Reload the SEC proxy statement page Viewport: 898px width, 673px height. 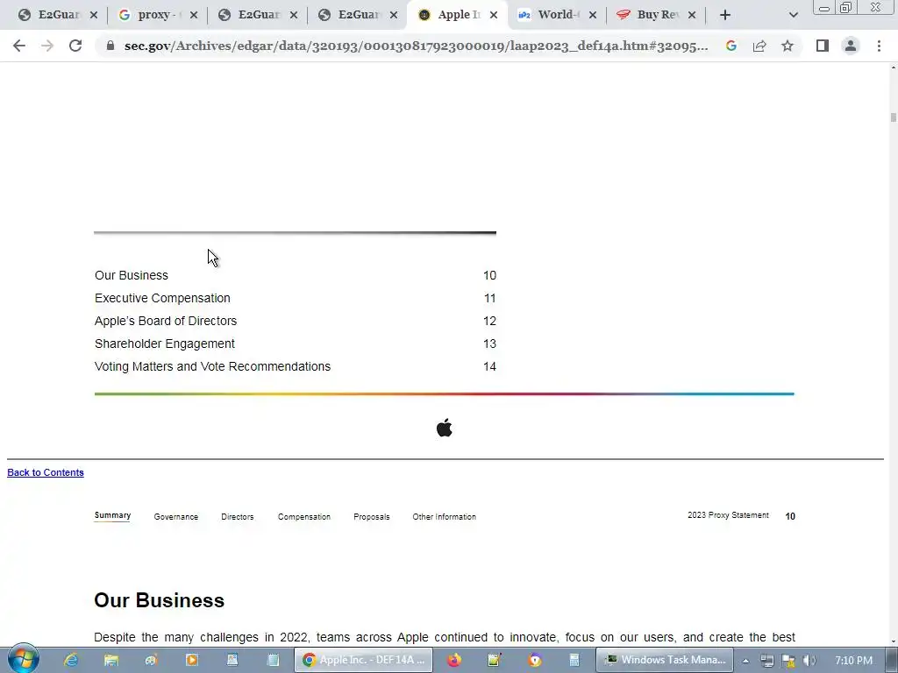point(75,46)
